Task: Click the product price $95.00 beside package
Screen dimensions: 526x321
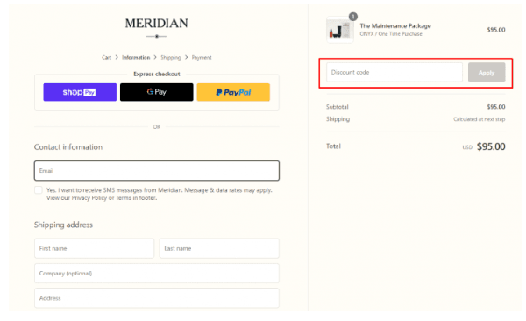Action: tap(496, 30)
